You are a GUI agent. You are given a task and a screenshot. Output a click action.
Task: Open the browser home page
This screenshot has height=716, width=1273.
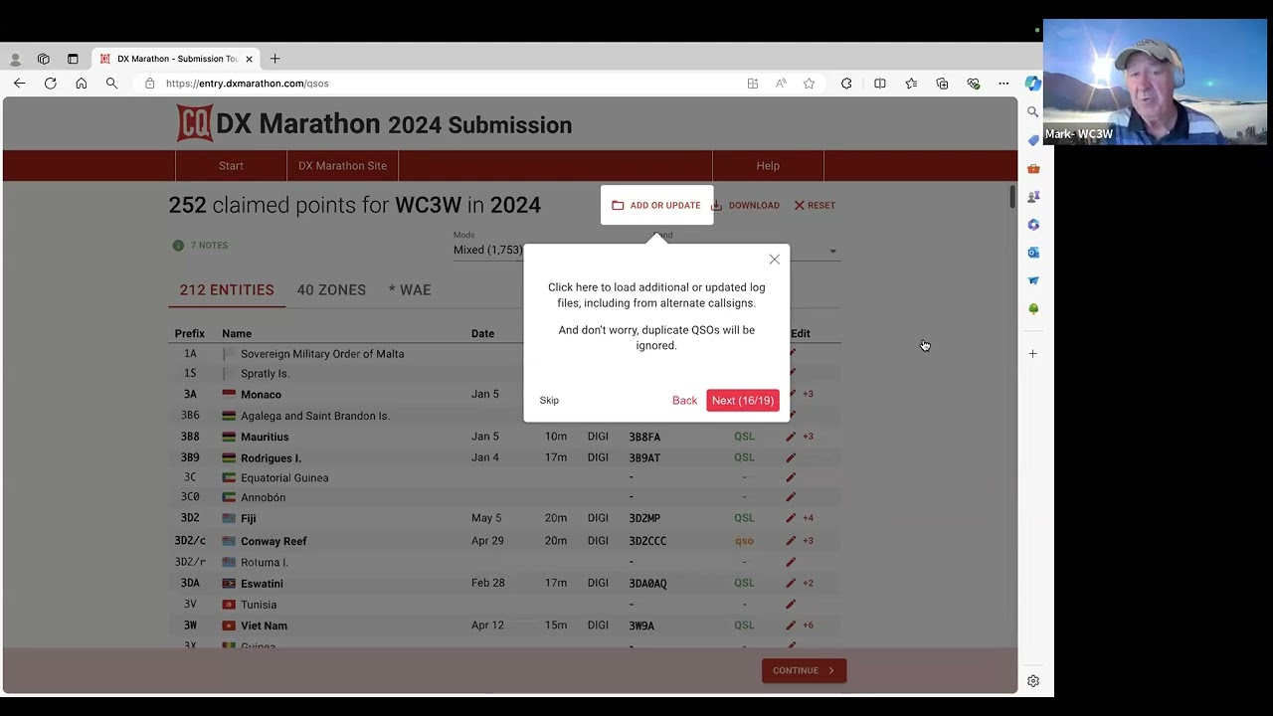click(81, 84)
